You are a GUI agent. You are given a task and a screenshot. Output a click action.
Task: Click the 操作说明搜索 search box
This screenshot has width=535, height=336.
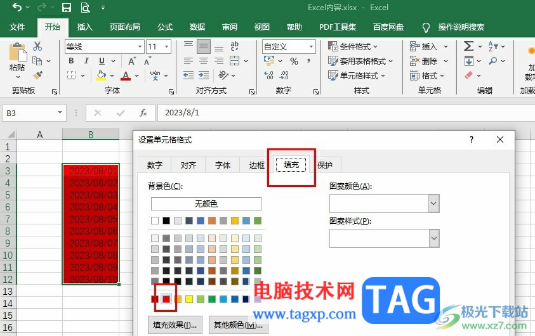[x=461, y=27]
